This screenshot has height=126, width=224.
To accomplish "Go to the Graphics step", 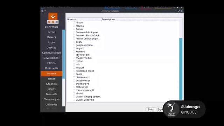I will (x=51, y=84).
